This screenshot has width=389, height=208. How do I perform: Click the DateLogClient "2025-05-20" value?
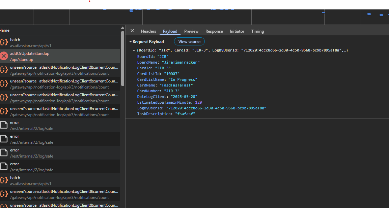point(184,97)
